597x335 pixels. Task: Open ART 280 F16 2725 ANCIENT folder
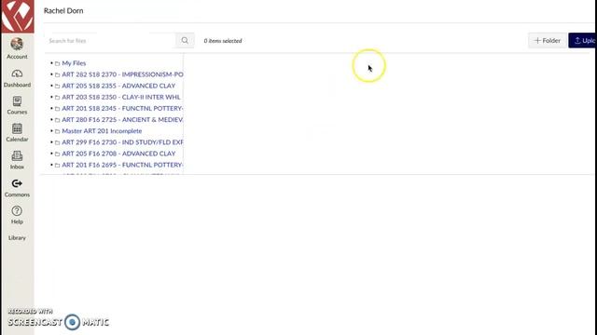click(122, 120)
